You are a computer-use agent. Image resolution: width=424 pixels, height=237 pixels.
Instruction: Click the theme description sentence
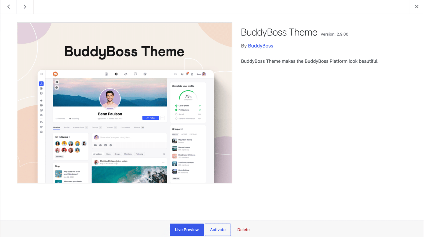310,61
